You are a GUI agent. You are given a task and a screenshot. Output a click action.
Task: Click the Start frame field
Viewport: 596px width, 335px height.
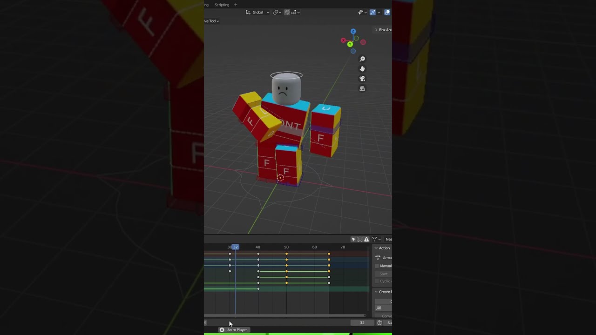[x=384, y=274]
